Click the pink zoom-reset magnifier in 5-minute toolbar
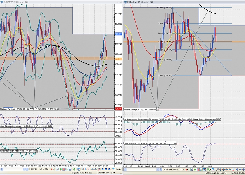 (x=99, y=169)
